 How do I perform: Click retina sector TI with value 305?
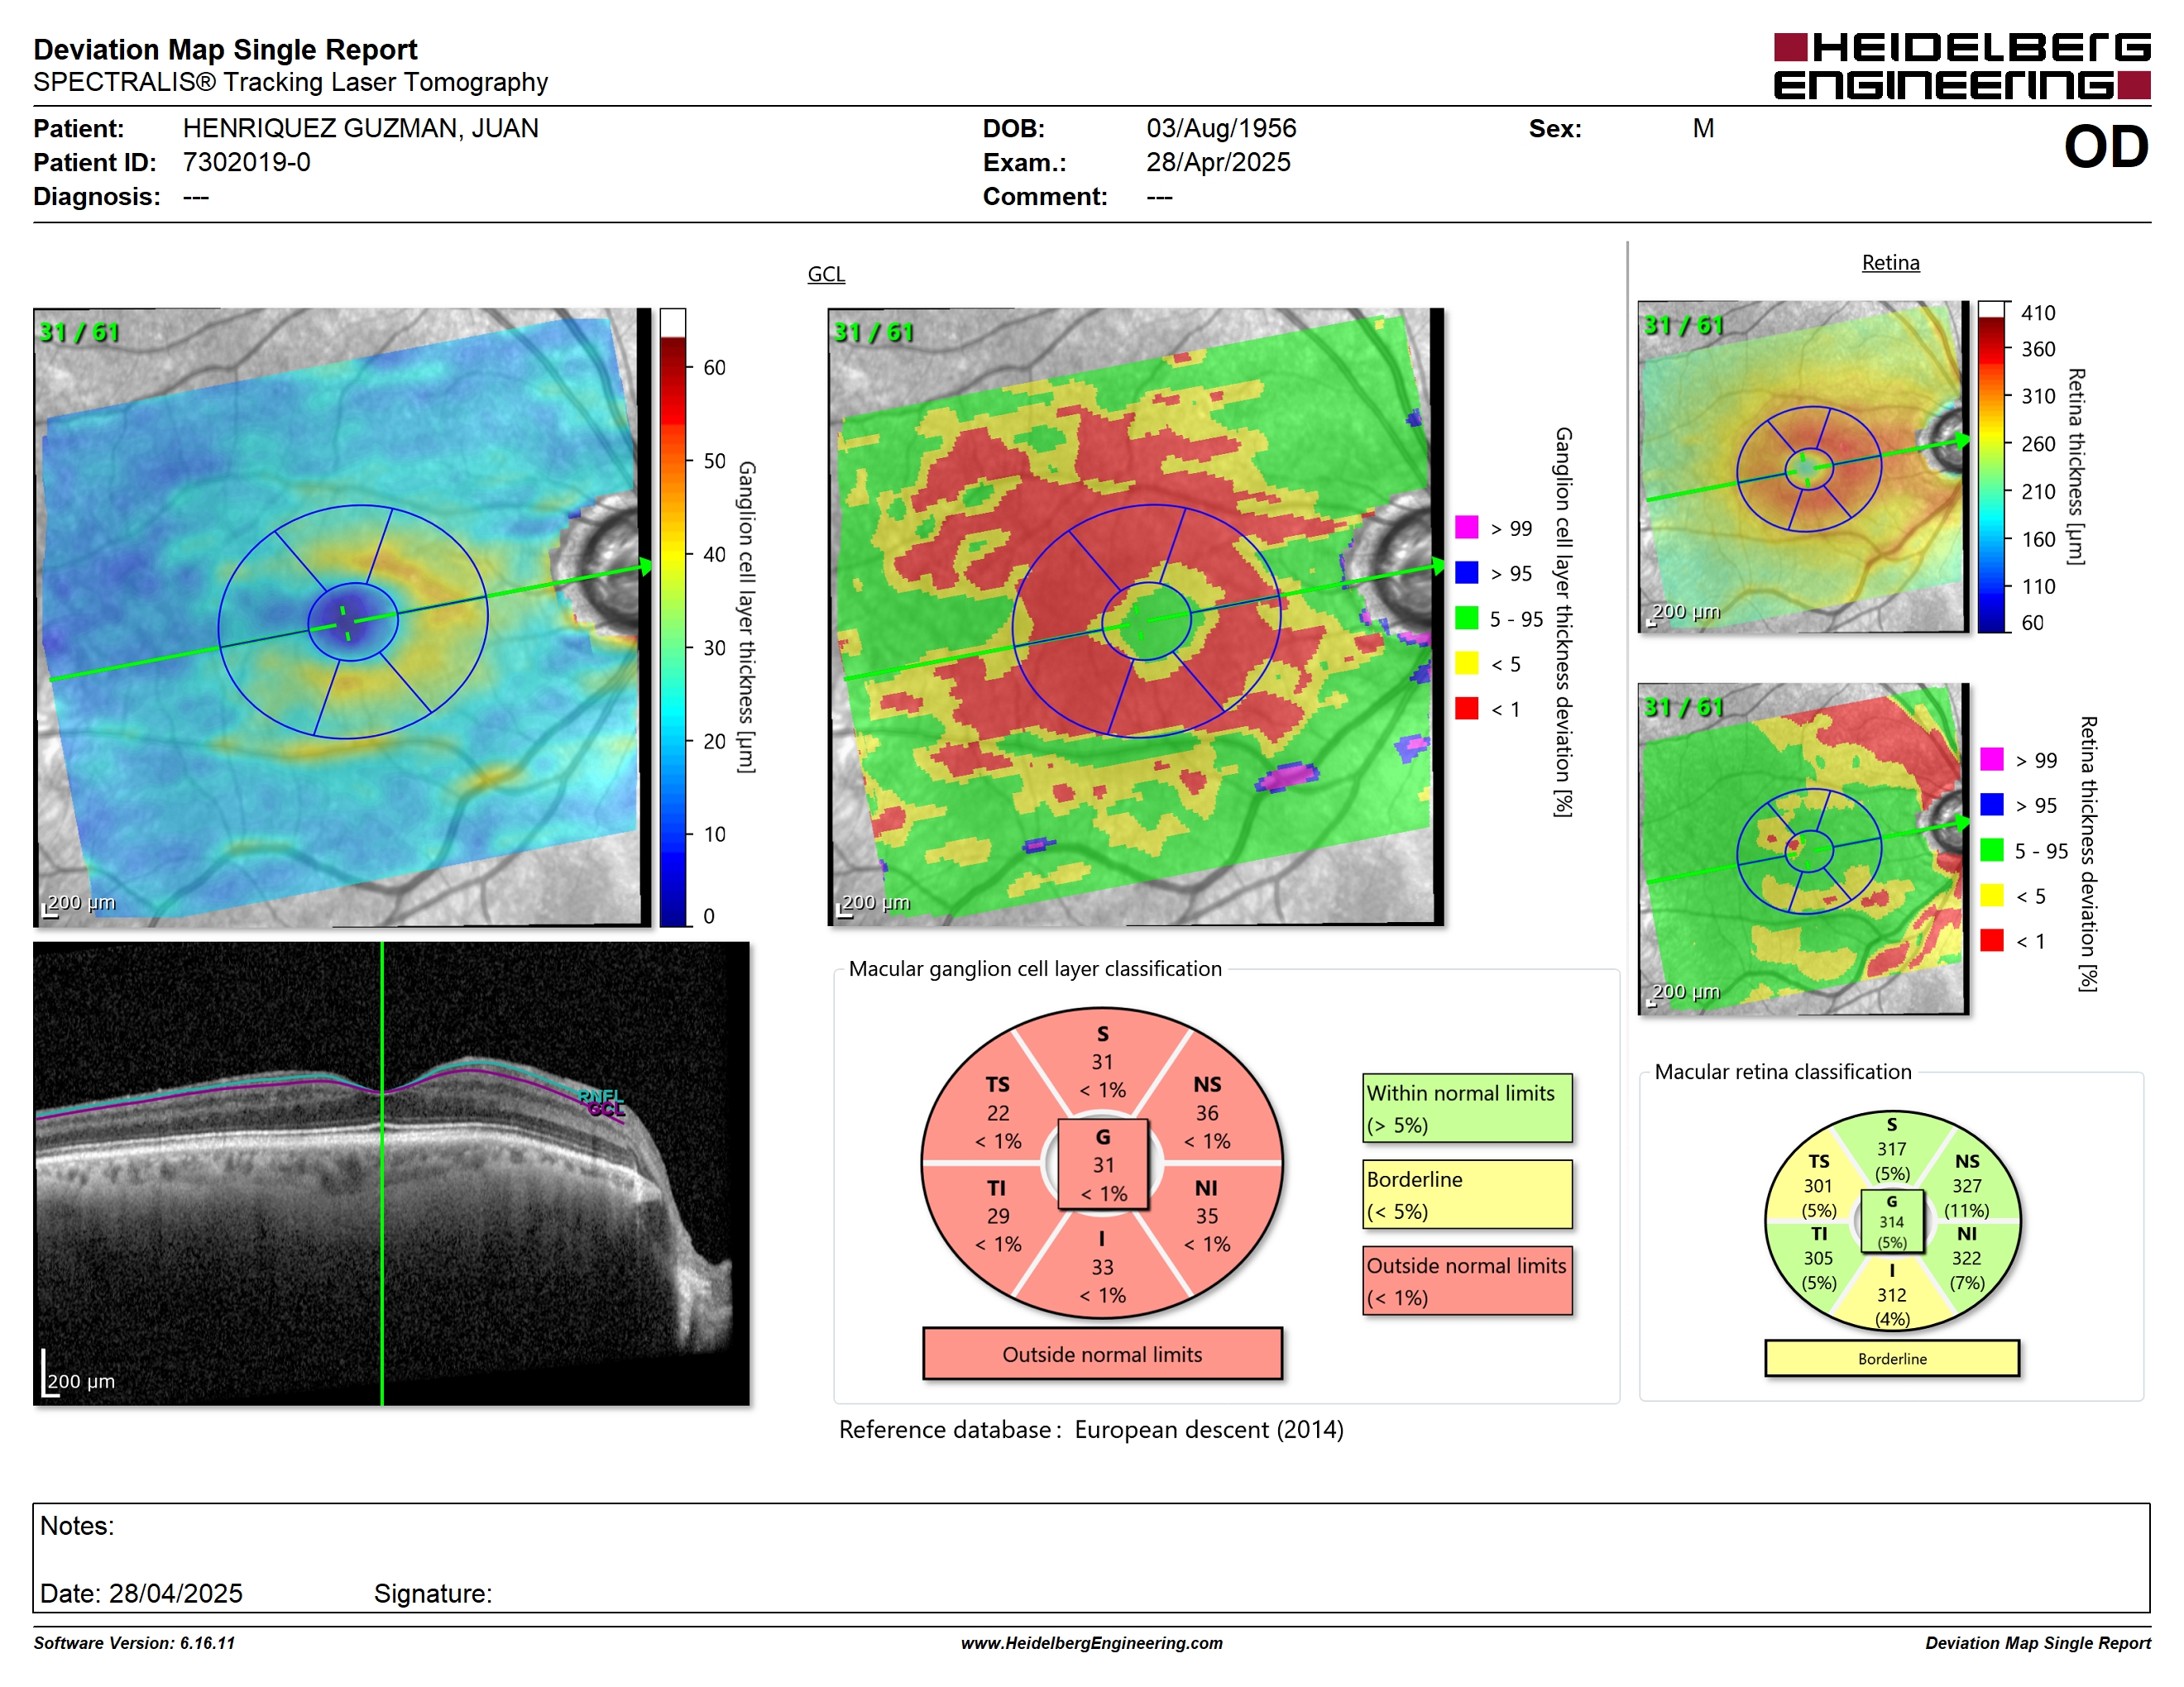(x=1818, y=1259)
